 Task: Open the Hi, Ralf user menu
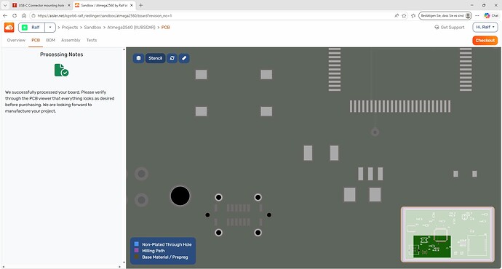485,28
